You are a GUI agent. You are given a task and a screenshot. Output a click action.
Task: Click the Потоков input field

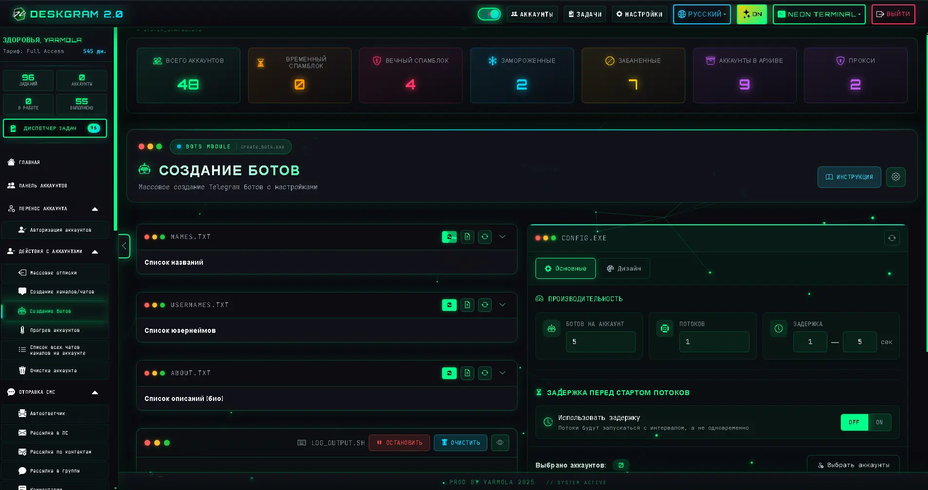point(714,342)
